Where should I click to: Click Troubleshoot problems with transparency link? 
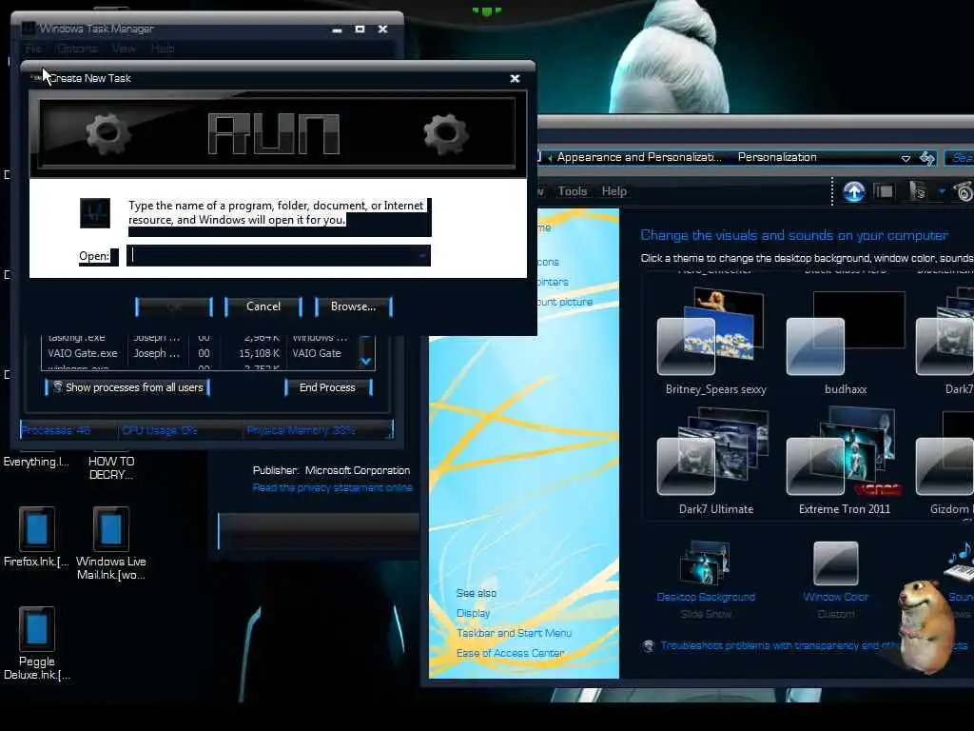point(813,646)
